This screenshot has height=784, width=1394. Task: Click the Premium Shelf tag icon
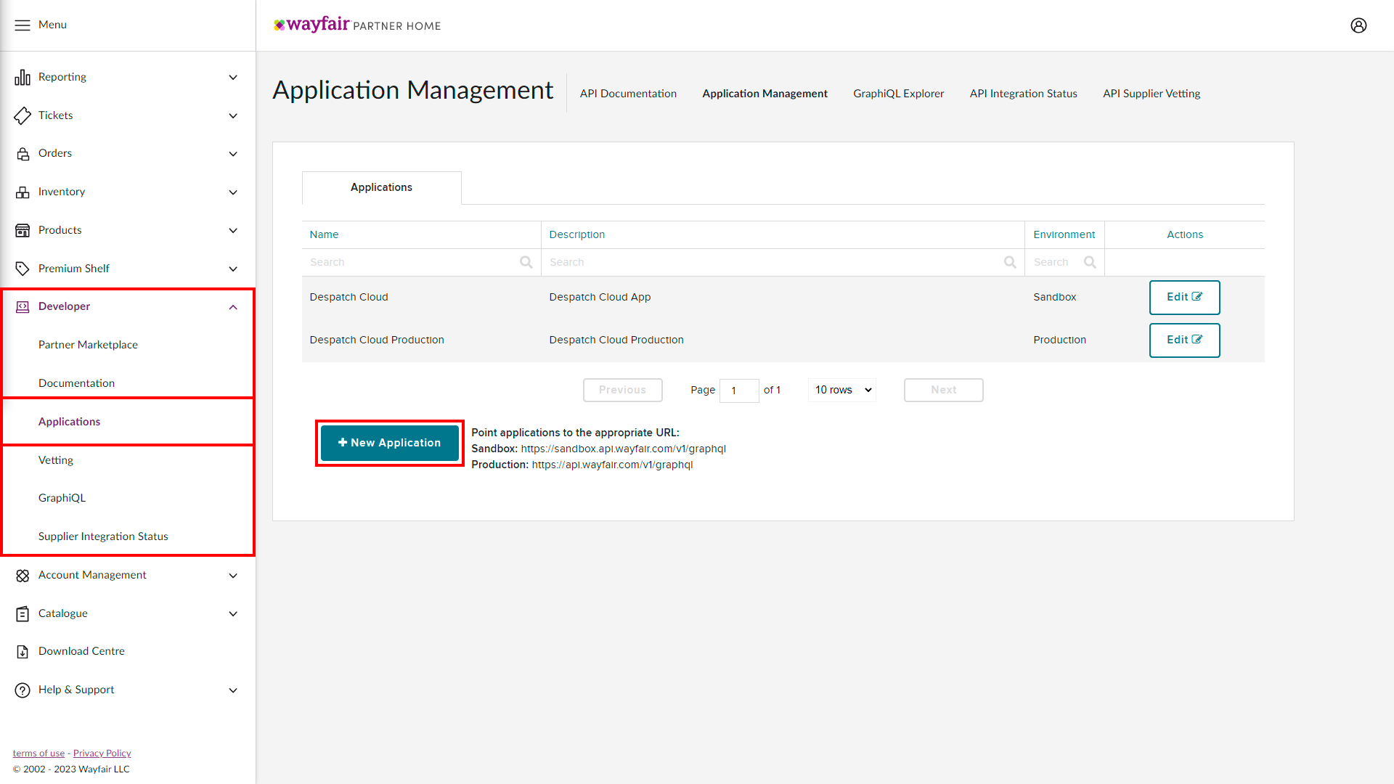[23, 269]
